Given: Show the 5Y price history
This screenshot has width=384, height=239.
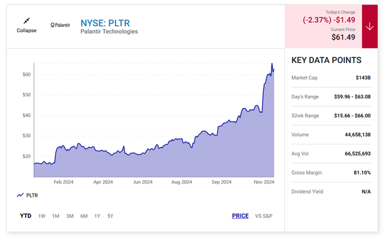Looking at the screenshot, I should coord(110,216).
